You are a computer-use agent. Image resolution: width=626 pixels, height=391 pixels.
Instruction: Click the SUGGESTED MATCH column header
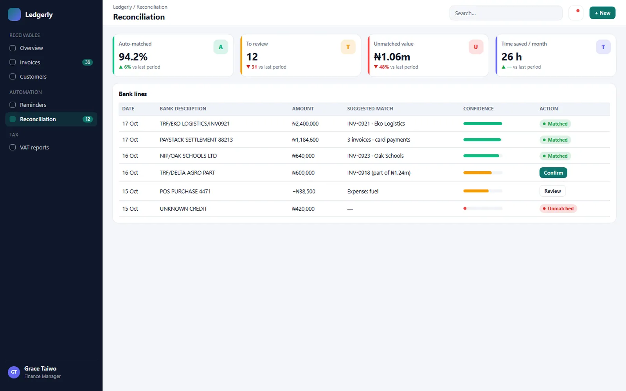tap(370, 109)
